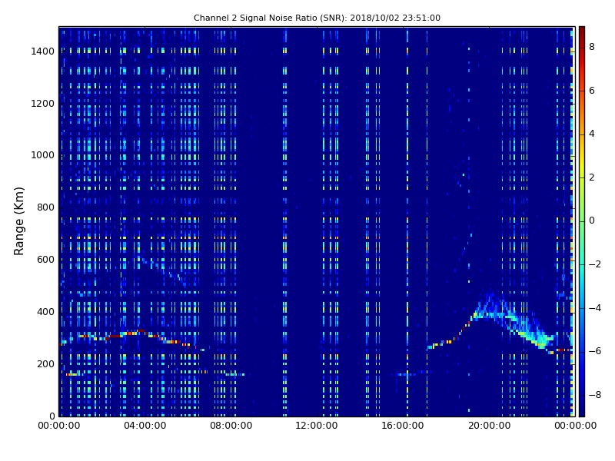Click the 400 tick label on range axis
The width and height of the screenshot is (615, 461).
pyautogui.click(x=45, y=312)
